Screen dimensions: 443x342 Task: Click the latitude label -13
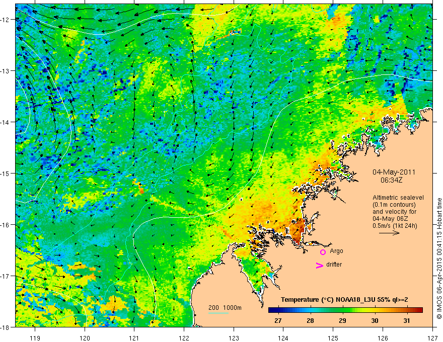click(x=6, y=71)
